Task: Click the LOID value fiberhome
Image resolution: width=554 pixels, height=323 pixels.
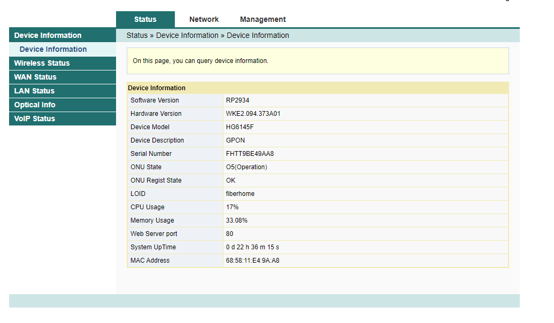Action: [240, 194]
